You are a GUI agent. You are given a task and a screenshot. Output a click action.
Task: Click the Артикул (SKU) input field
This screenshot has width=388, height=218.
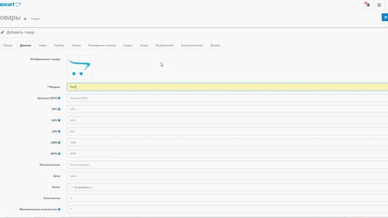(x=227, y=98)
